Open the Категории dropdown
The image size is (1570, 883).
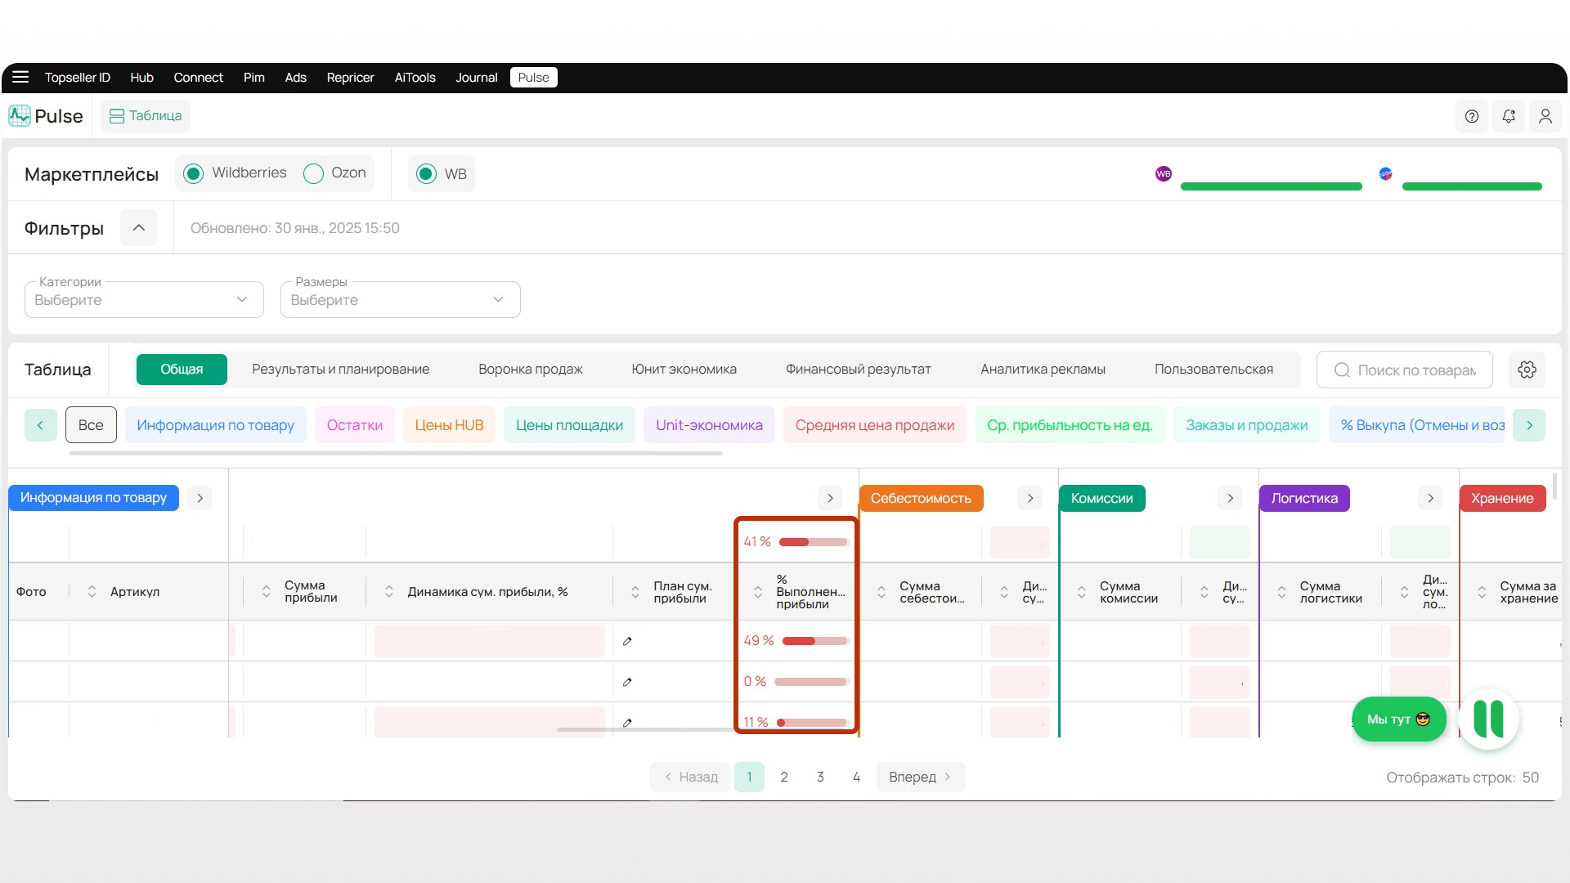click(144, 299)
